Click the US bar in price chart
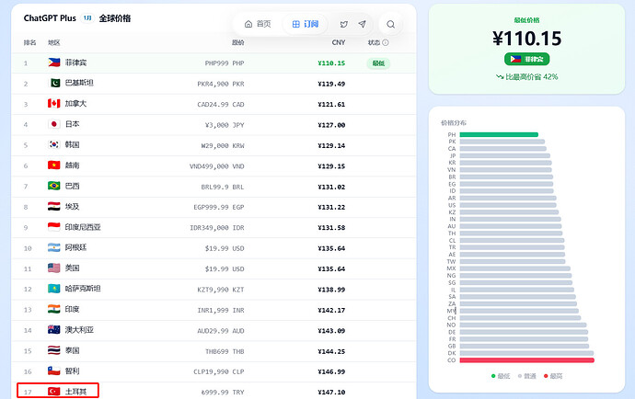Screen dimensions: 635x399 click(508, 205)
